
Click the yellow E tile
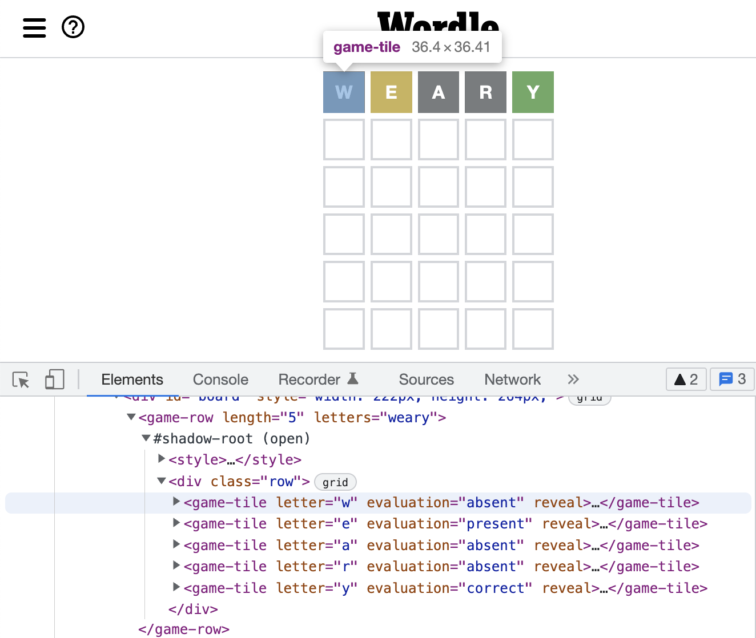coord(391,92)
